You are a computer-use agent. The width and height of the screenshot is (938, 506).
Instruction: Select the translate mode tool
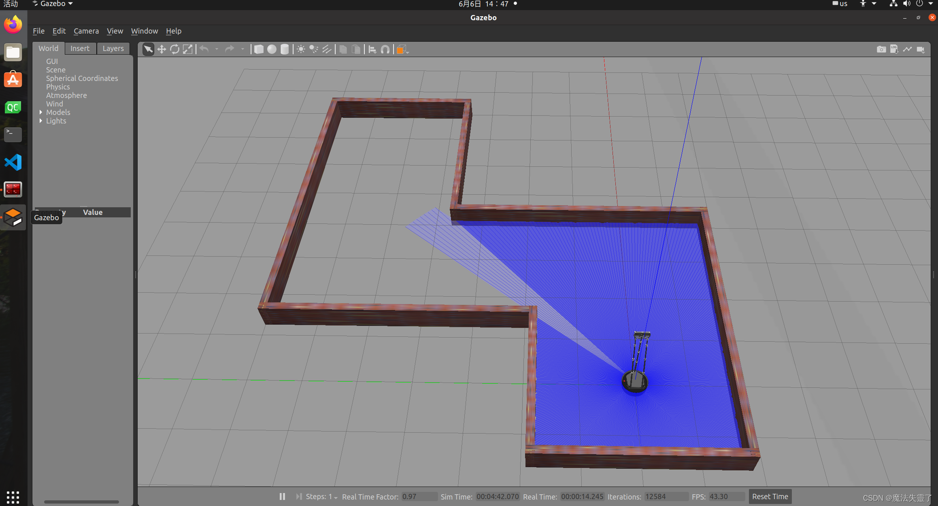click(x=162, y=49)
